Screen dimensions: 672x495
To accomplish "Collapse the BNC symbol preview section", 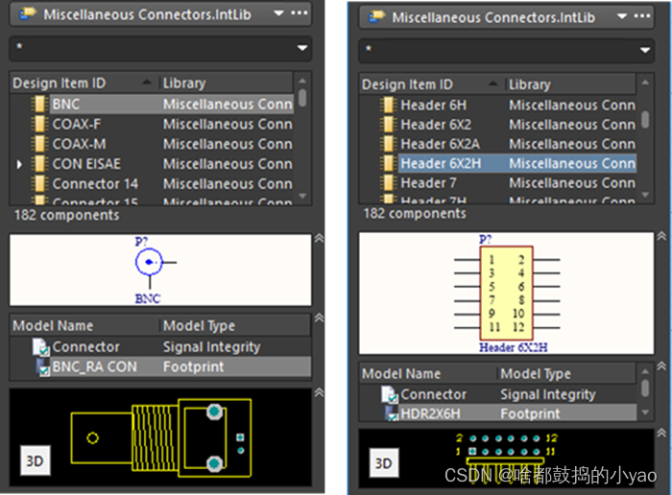I will click(x=320, y=238).
